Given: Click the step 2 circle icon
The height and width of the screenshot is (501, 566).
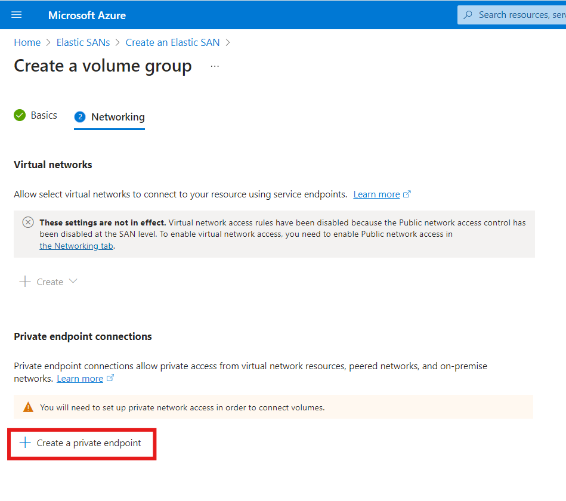Looking at the screenshot, I should pyautogui.click(x=80, y=117).
